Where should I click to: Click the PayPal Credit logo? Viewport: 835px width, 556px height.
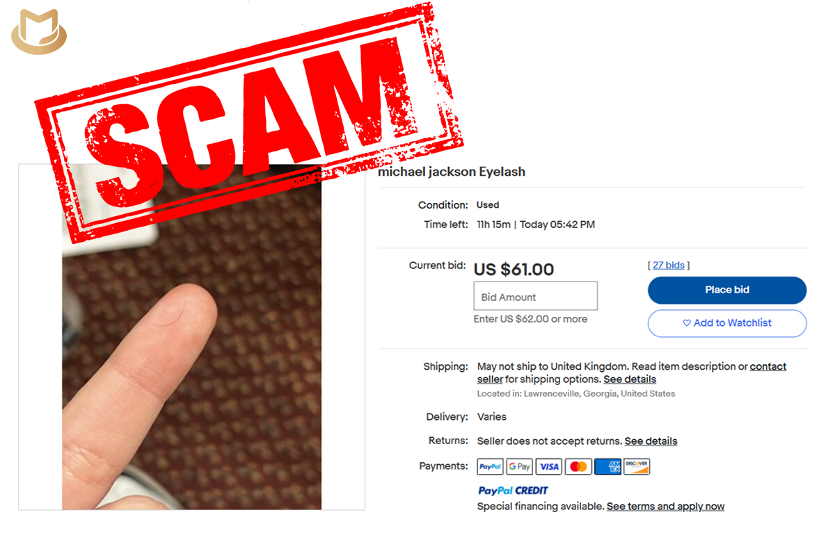(x=513, y=490)
